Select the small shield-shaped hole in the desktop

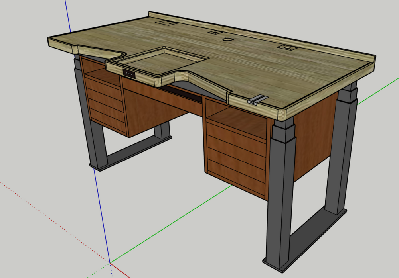click(x=227, y=39)
